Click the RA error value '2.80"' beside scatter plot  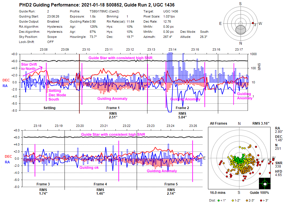(279, 132)
